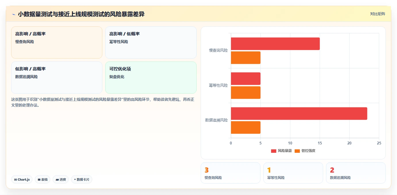This screenshot has width=397, height=195.
Task: Open the 慢查询风险 stat card showing 3
Action: (231, 173)
